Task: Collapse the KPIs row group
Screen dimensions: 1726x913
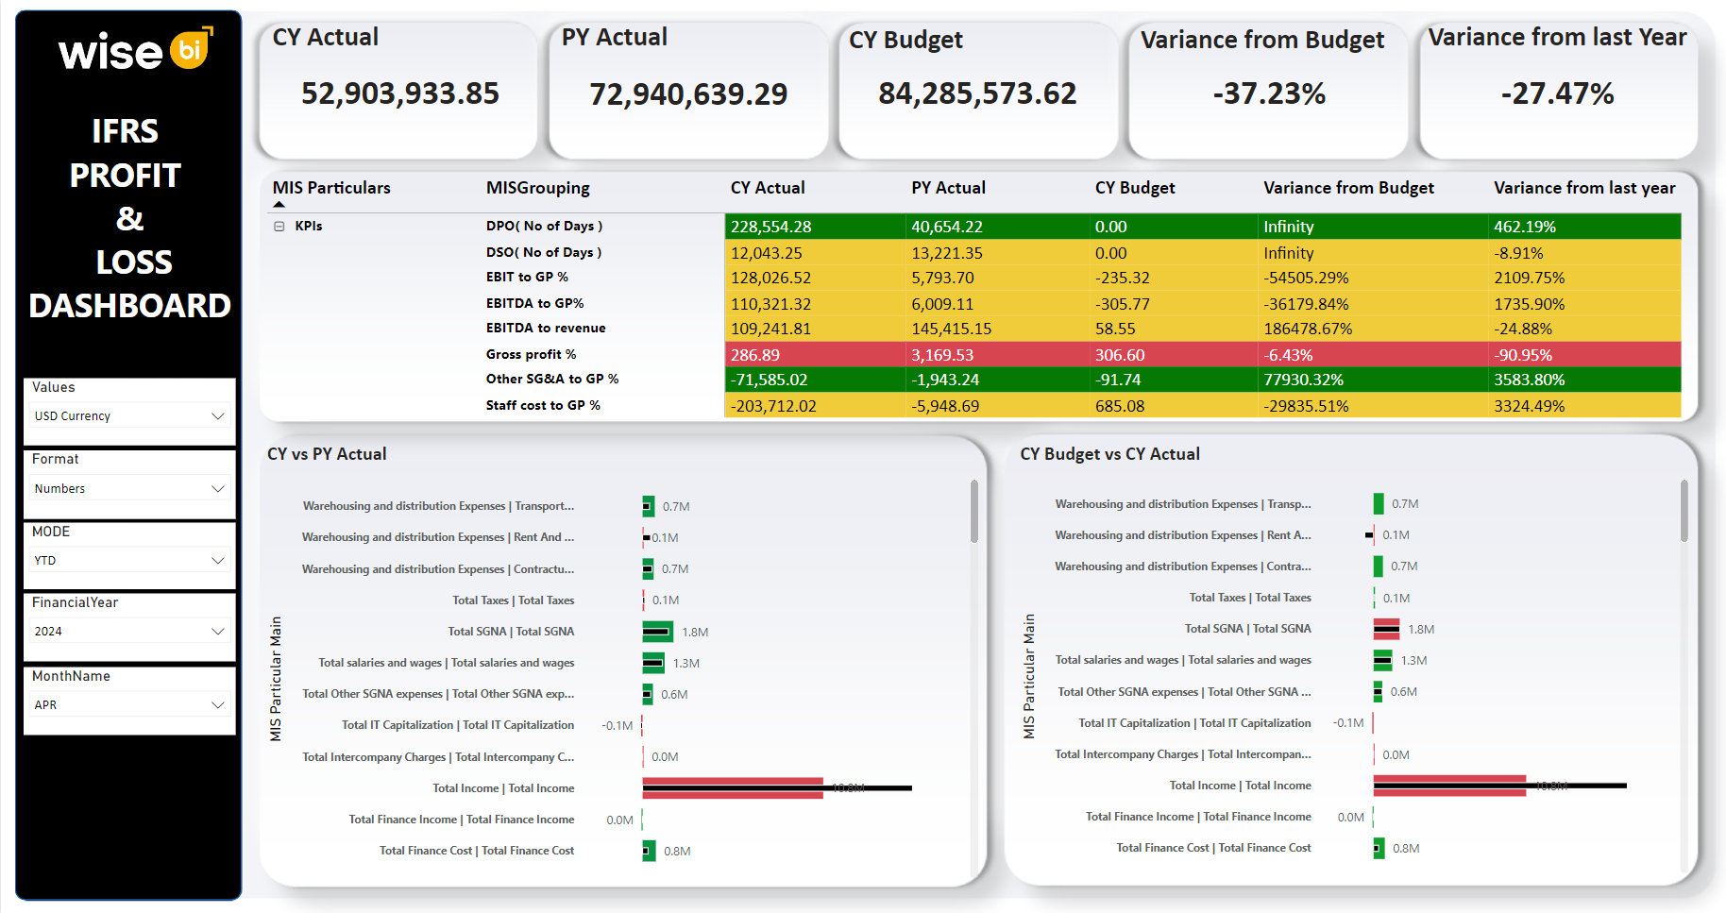Action: 279,227
